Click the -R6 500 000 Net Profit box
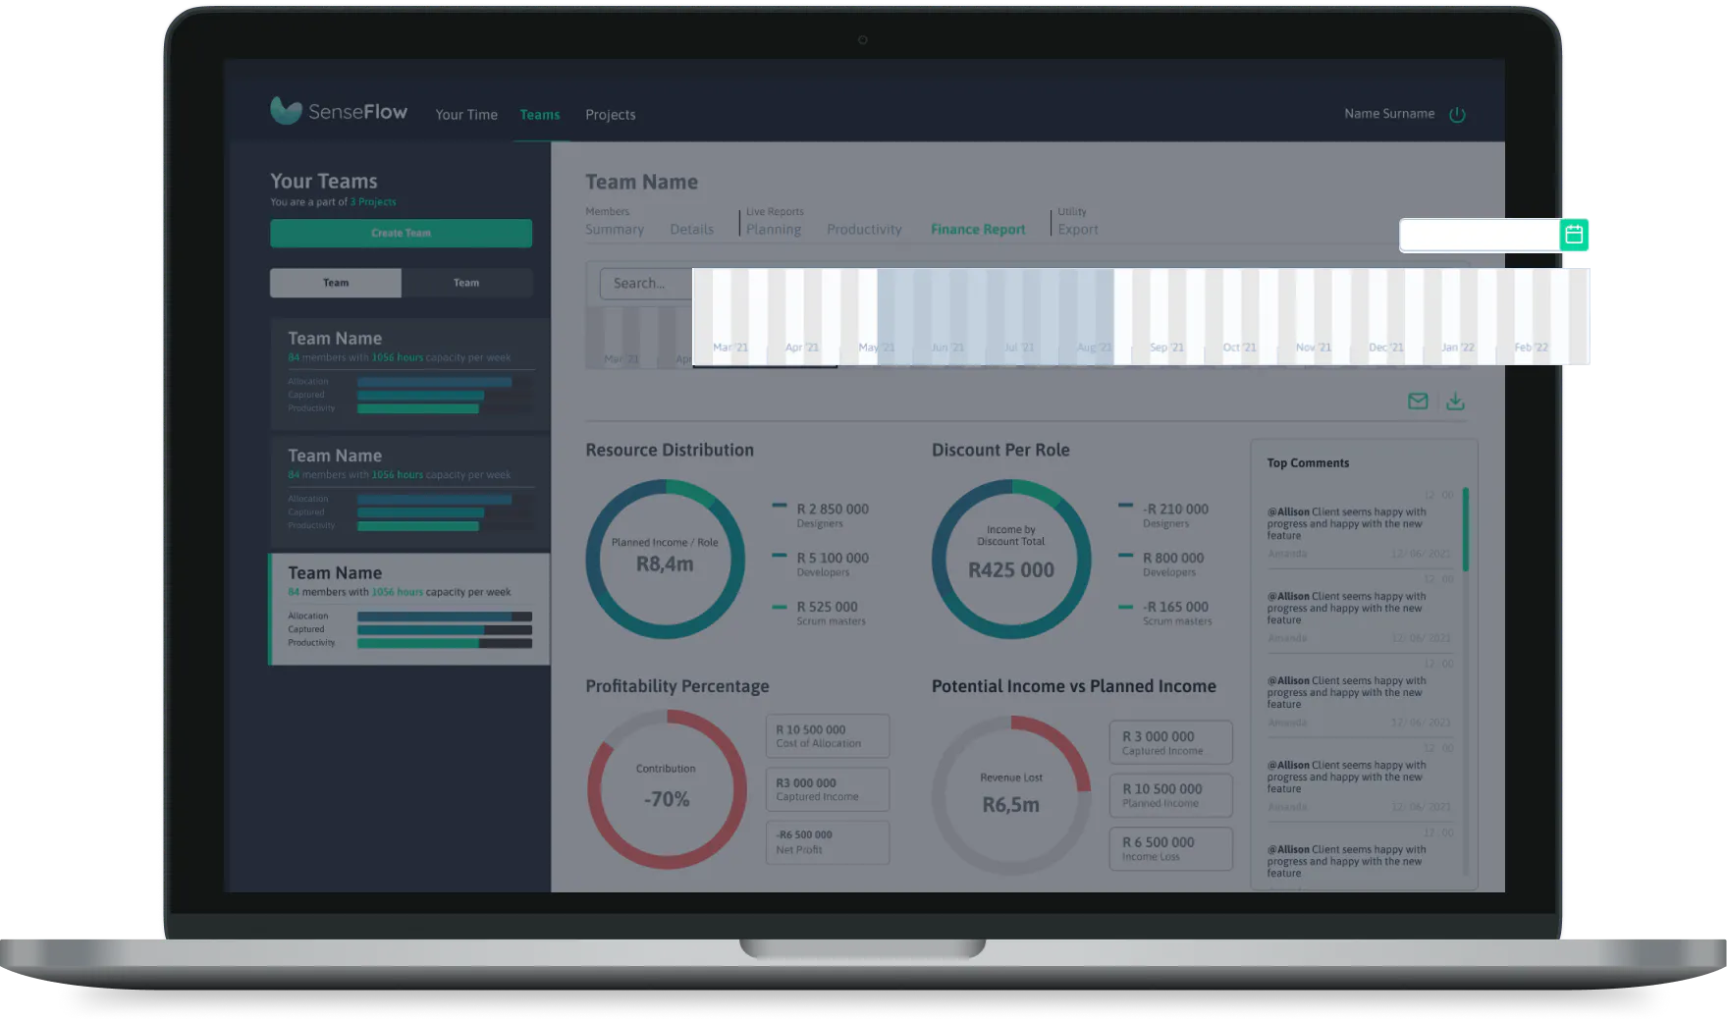This screenshot has height=1020, width=1727. [828, 842]
